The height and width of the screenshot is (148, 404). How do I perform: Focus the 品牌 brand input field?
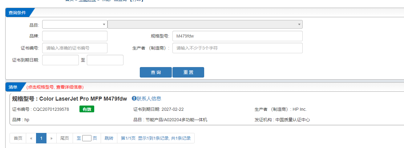pyautogui.click(x=75, y=36)
